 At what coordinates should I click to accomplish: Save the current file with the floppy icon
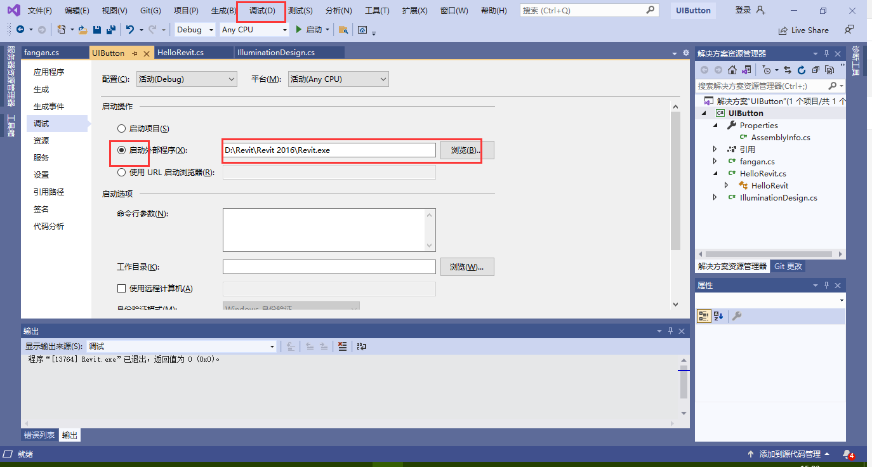[97, 30]
